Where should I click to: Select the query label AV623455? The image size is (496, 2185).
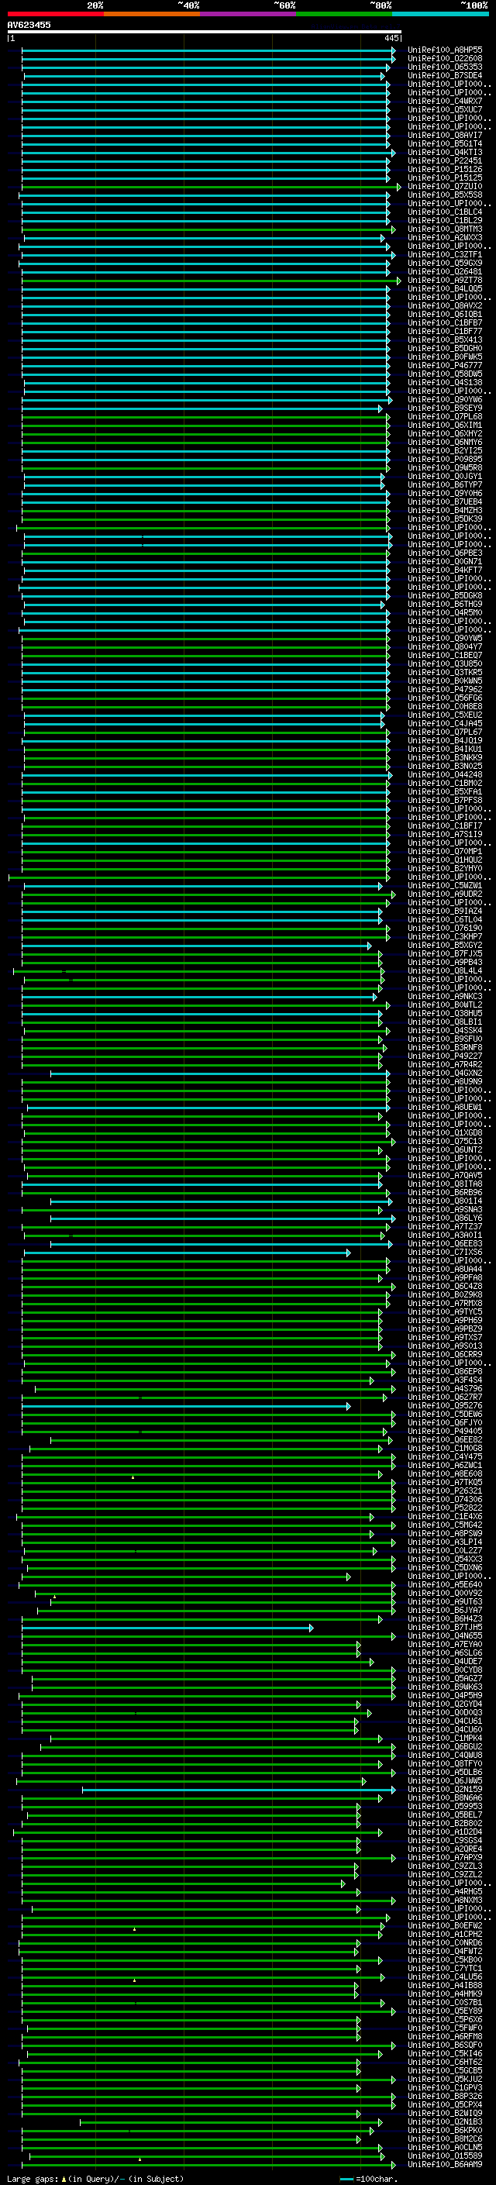coord(29,26)
